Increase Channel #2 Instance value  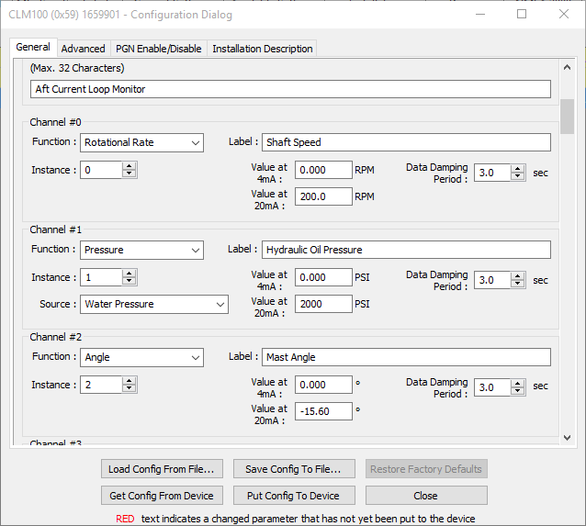(x=130, y=381)
